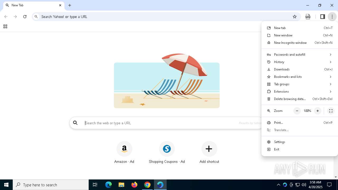Image resolution: width=338 pixels, height=190 pixels.
Task: Click the volume speaker tray icon
Action: [304, 185]
